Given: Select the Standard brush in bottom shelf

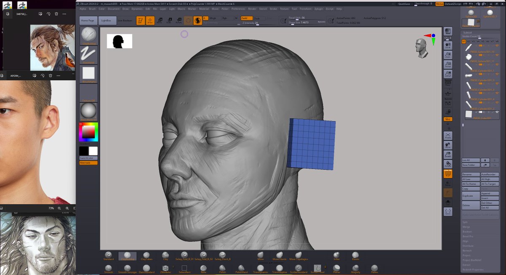Looking at the screenshot, I should (108, 256).
